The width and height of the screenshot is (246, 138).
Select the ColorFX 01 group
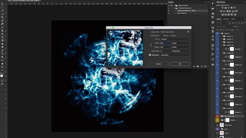[x=230, y=108]
